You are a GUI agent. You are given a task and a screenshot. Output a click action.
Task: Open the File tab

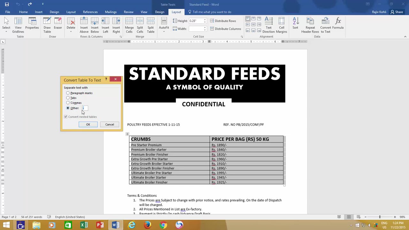(x=8, y=12)
